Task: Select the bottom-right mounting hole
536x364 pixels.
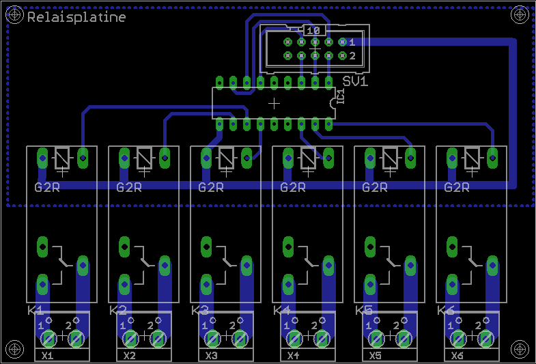Action: [520, 349]
